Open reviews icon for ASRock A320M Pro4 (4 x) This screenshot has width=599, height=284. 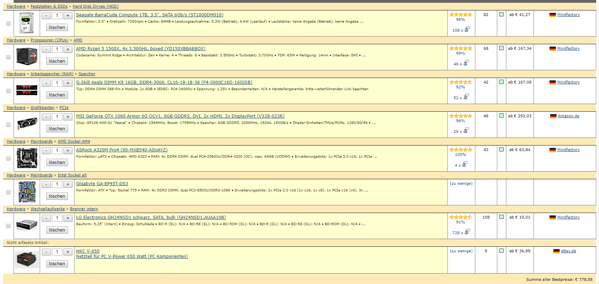click(465, 164)
